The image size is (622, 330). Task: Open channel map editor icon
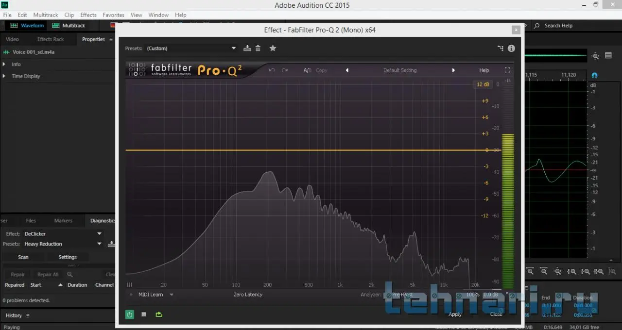coord(501,48)
